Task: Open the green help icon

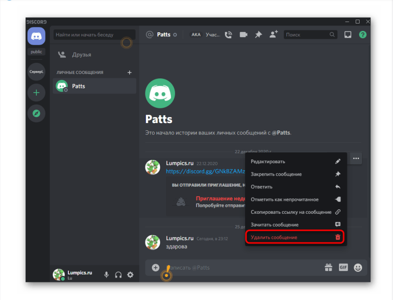Action: [x=363, y=34]
